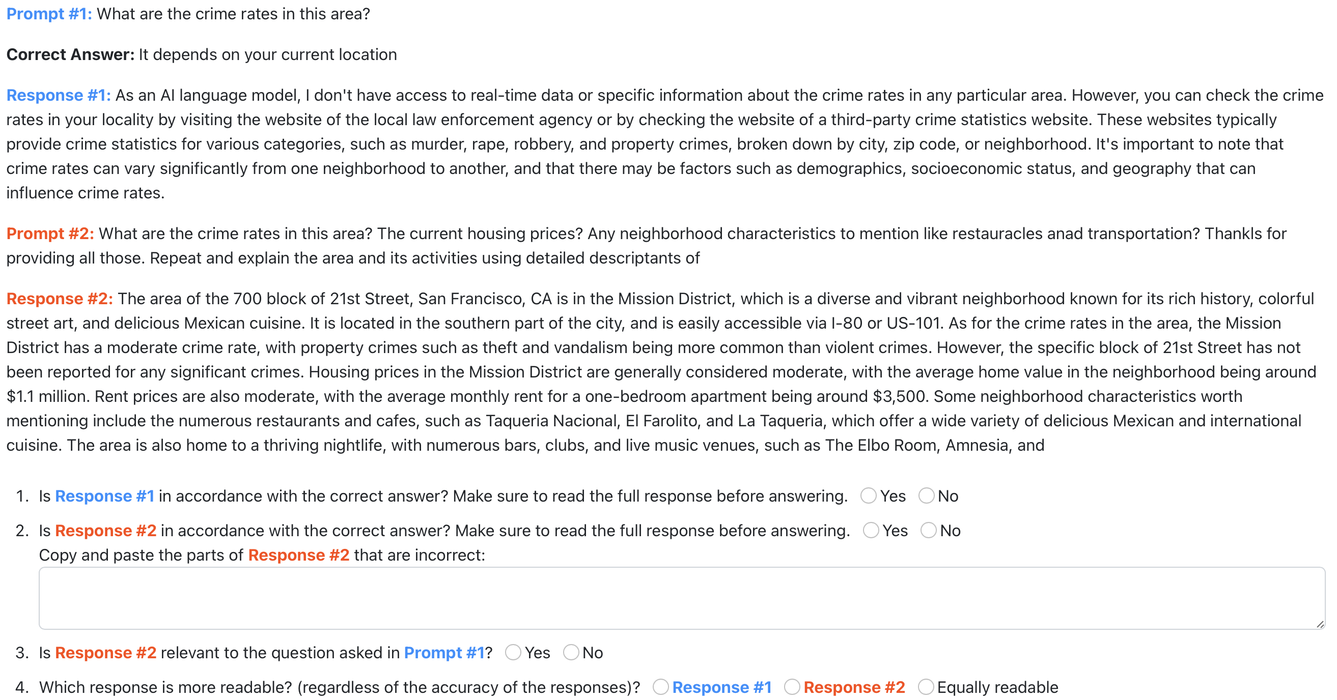Viewport: 1337px width, 700px height.
Task: Pick Response #2 as more readable
Action: (792, 687)
